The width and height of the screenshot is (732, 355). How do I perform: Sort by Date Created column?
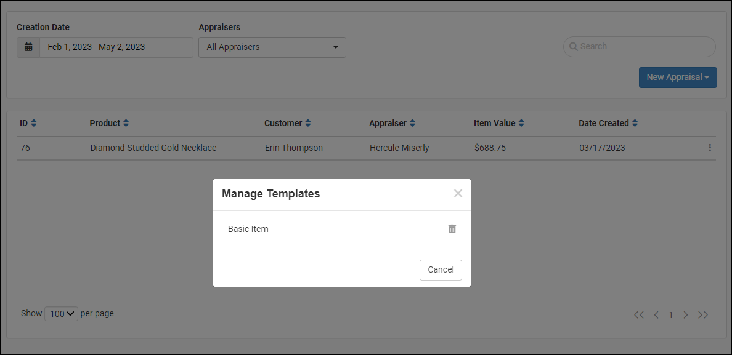pyautogui.click(x=608, y=124)
